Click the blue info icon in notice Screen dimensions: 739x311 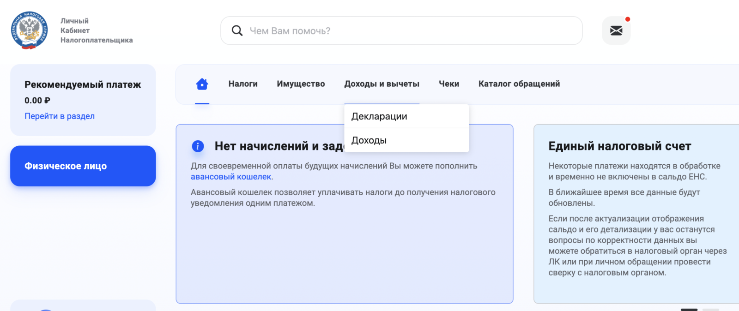(198, 146)
